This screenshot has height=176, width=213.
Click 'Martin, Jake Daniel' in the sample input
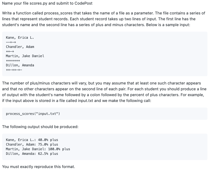coord(25,56)
